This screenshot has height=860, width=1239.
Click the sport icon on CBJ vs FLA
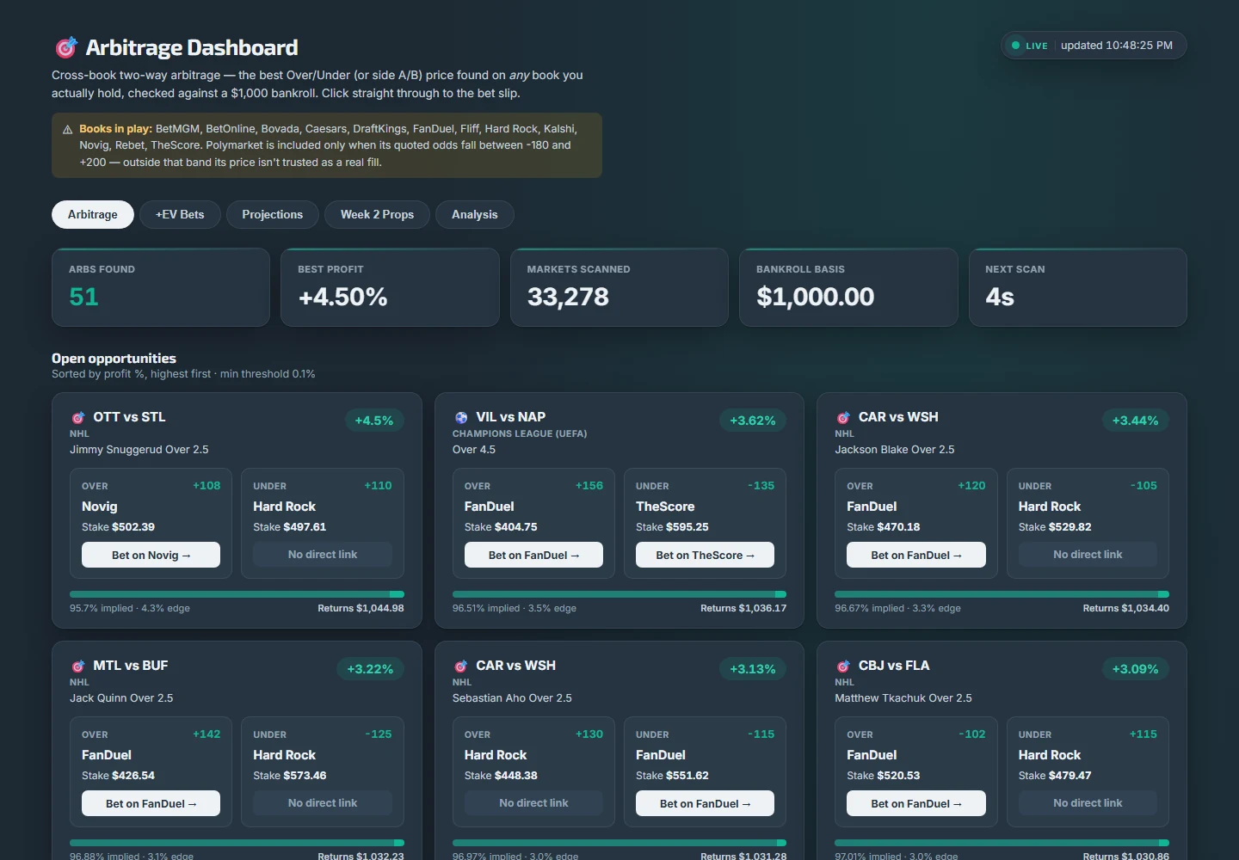point(843,666)
